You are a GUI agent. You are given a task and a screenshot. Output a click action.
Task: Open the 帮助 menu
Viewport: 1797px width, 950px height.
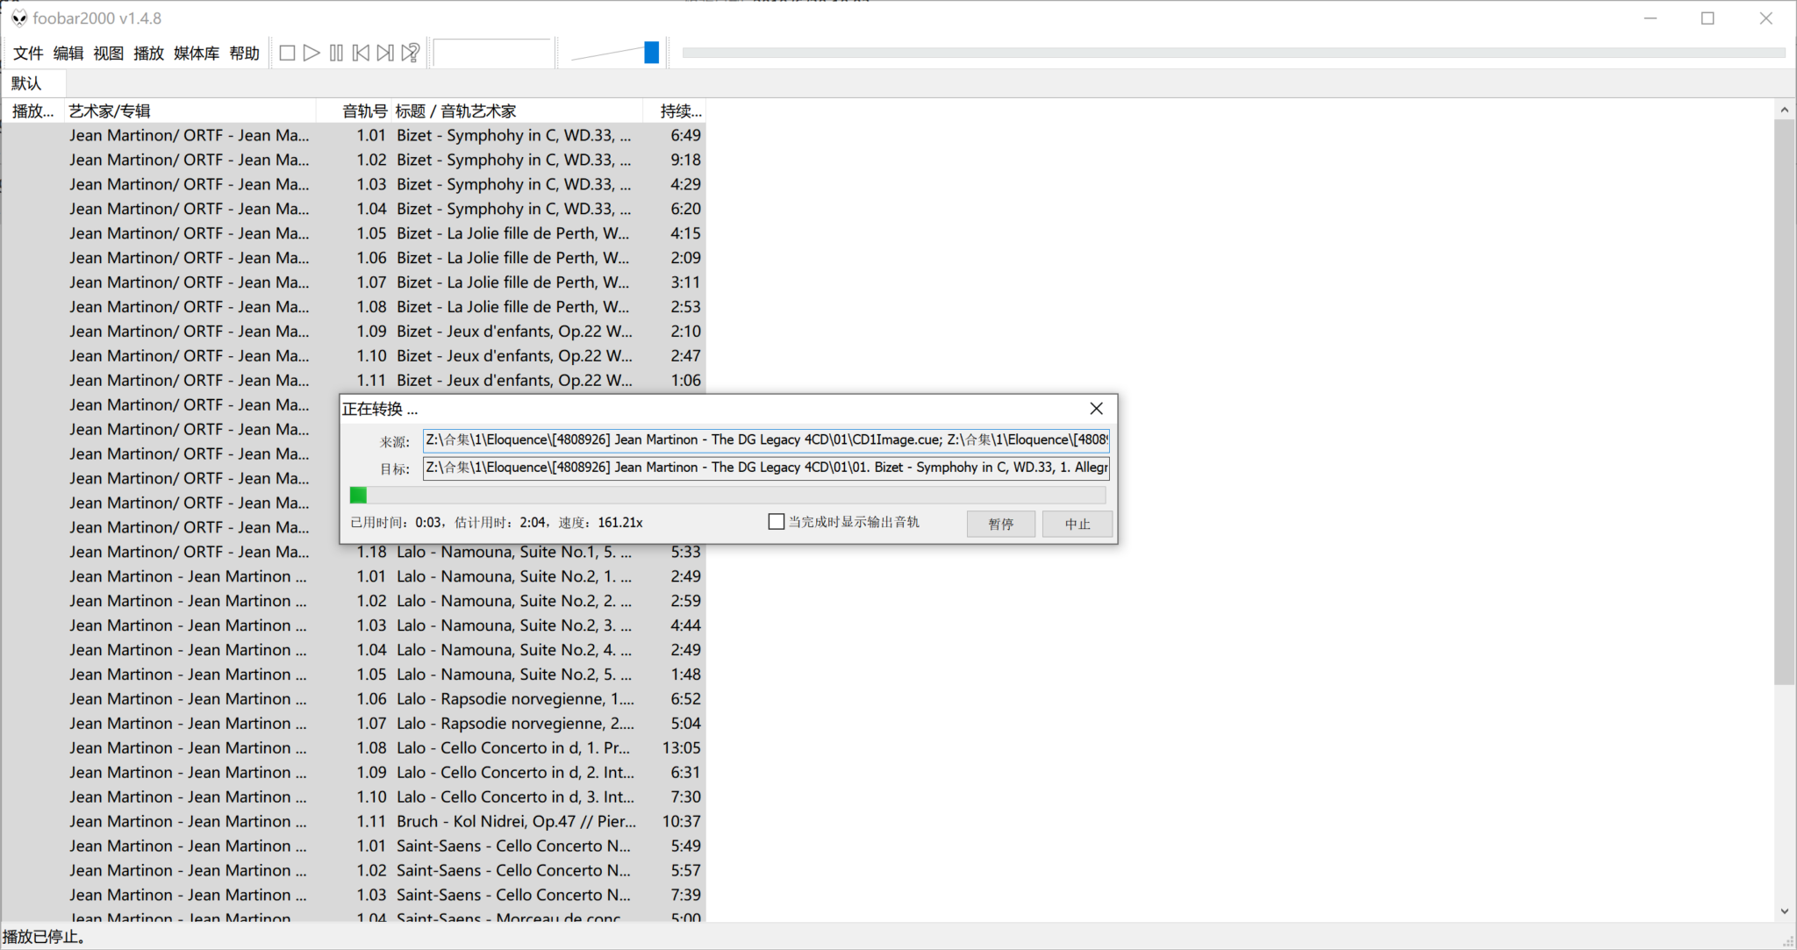[245, 54]
